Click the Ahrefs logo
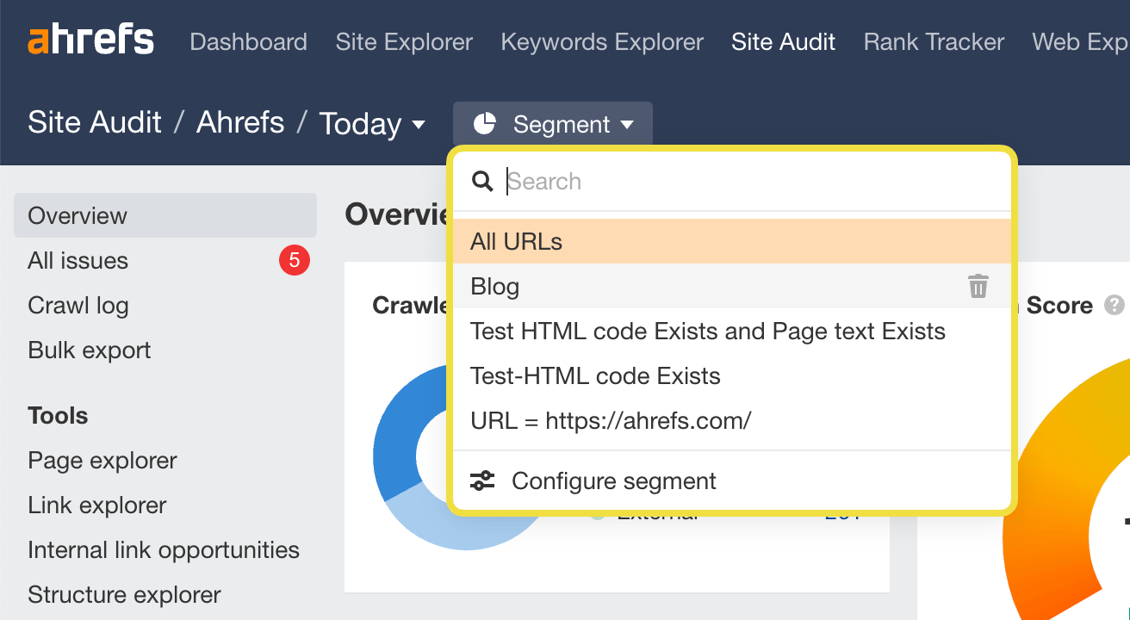The height and width of the screenshot is (620, 1130). (x=91, y=40)
